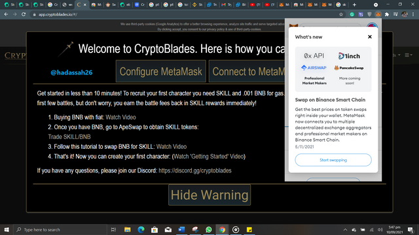
Task: Click the MetaMask fox logo in popup
Action: coord(293,25)
